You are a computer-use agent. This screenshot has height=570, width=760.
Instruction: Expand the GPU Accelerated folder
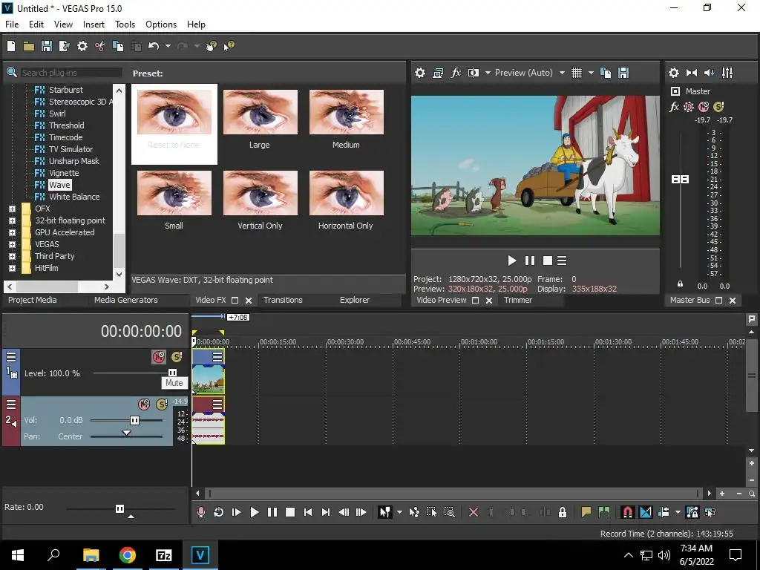coord(12,232)
